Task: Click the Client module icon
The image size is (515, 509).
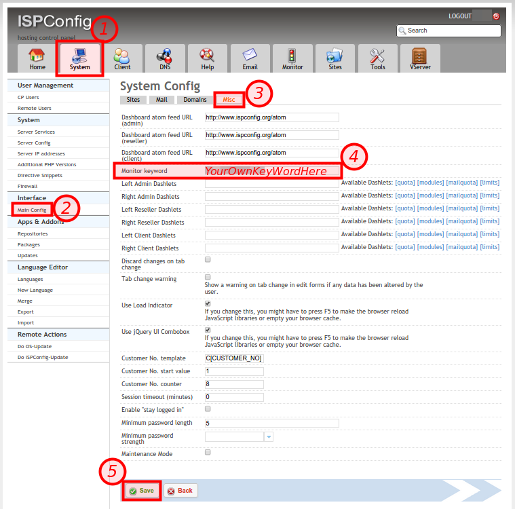Action: pyautogui.click(x=122, y=58)
